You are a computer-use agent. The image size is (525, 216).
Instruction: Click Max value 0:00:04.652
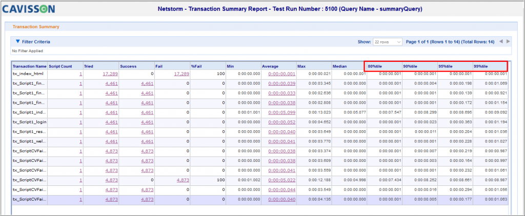[320, 123]
